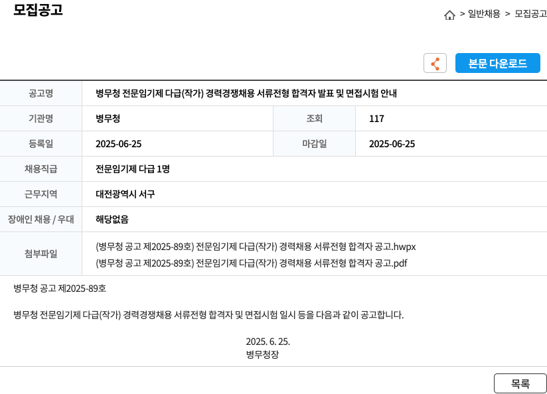Download the post via 본문 다운로드 button

(497, 63)
